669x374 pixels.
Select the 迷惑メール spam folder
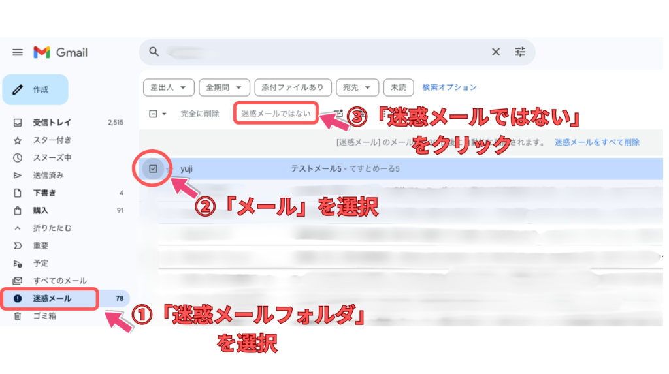pos(52,298)
